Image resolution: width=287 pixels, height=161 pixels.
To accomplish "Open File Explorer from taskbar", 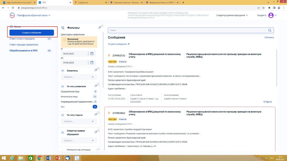I will (x=21, y=158).
